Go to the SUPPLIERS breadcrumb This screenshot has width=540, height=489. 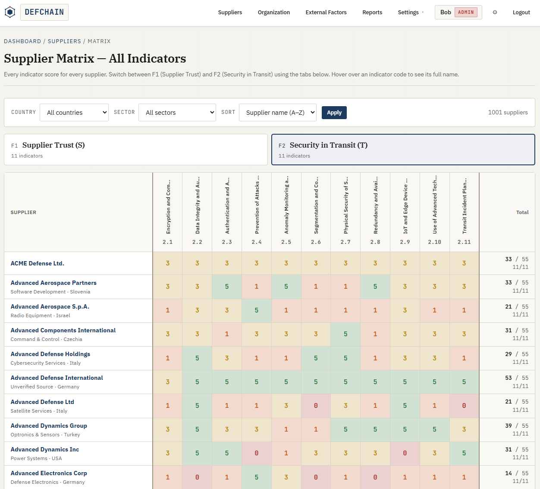coord(64,41)
